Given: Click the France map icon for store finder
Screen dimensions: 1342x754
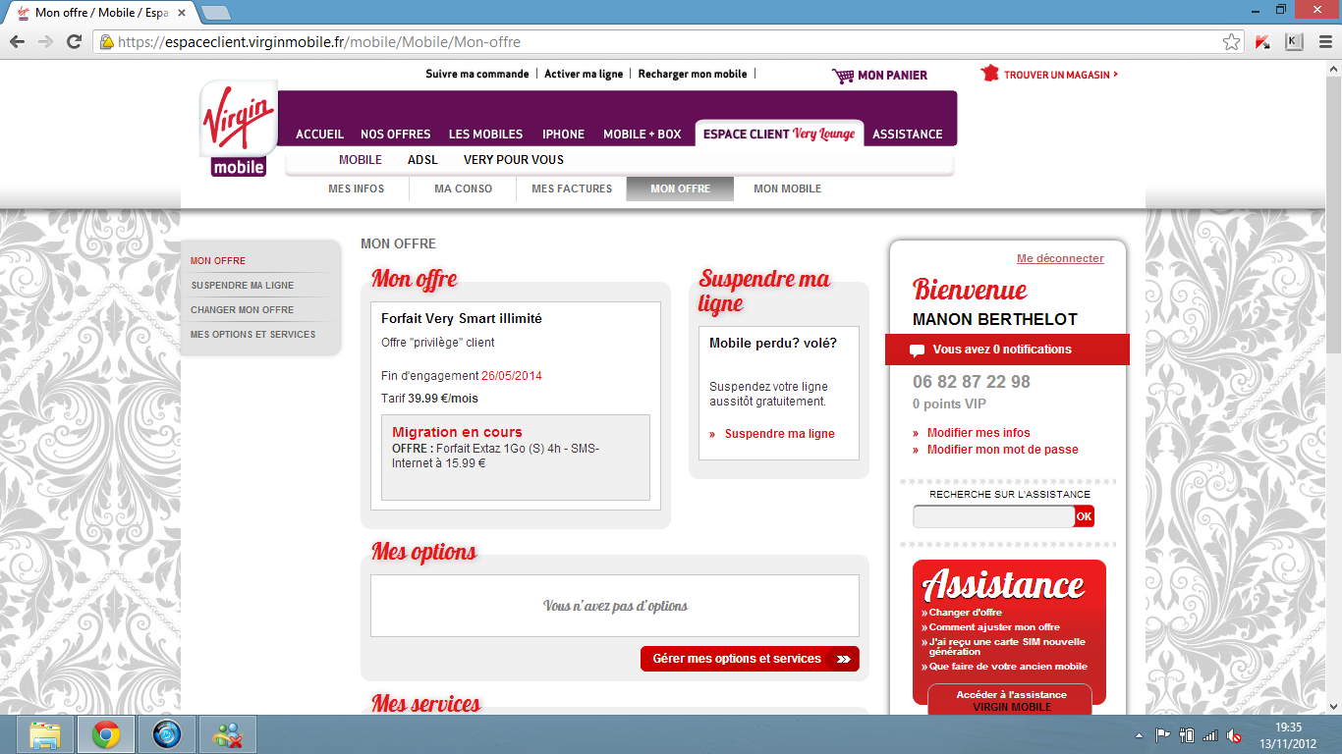Looking at the screenshot, I should click(x=989, y=74).
